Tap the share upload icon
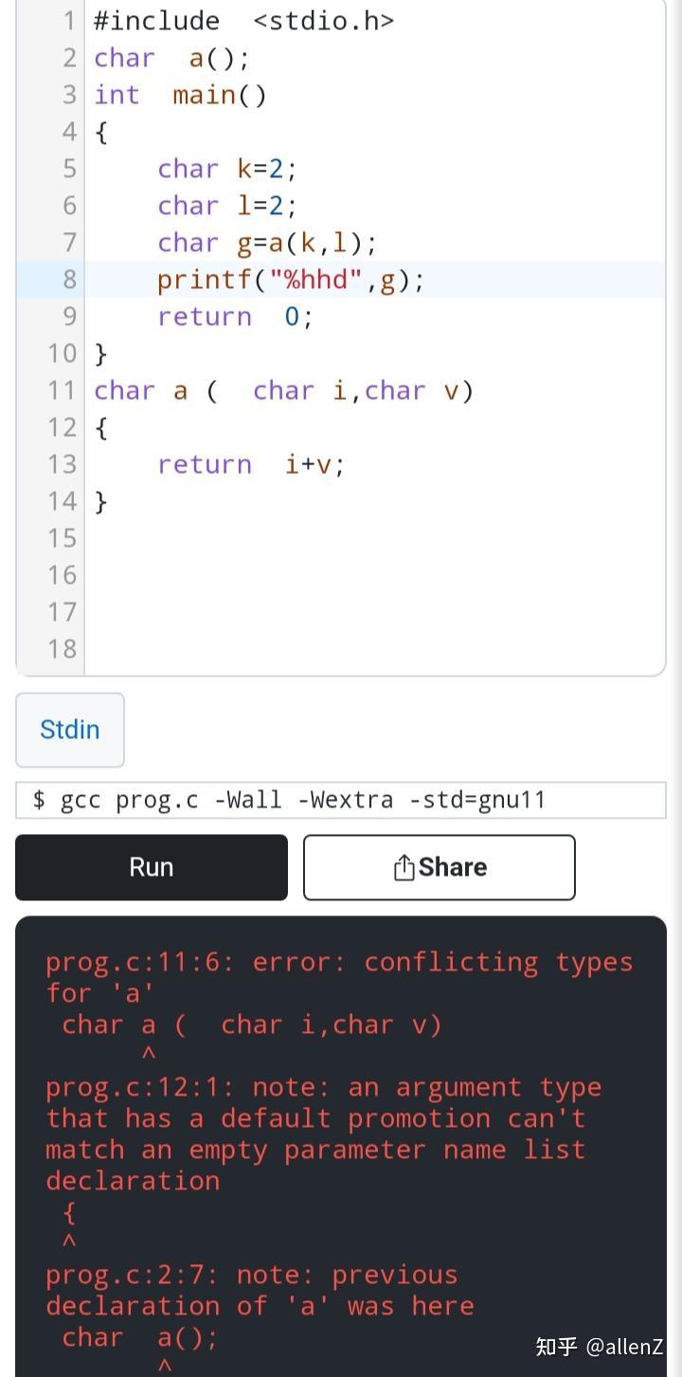This screenshot has height=1377, width=682. 404,867
